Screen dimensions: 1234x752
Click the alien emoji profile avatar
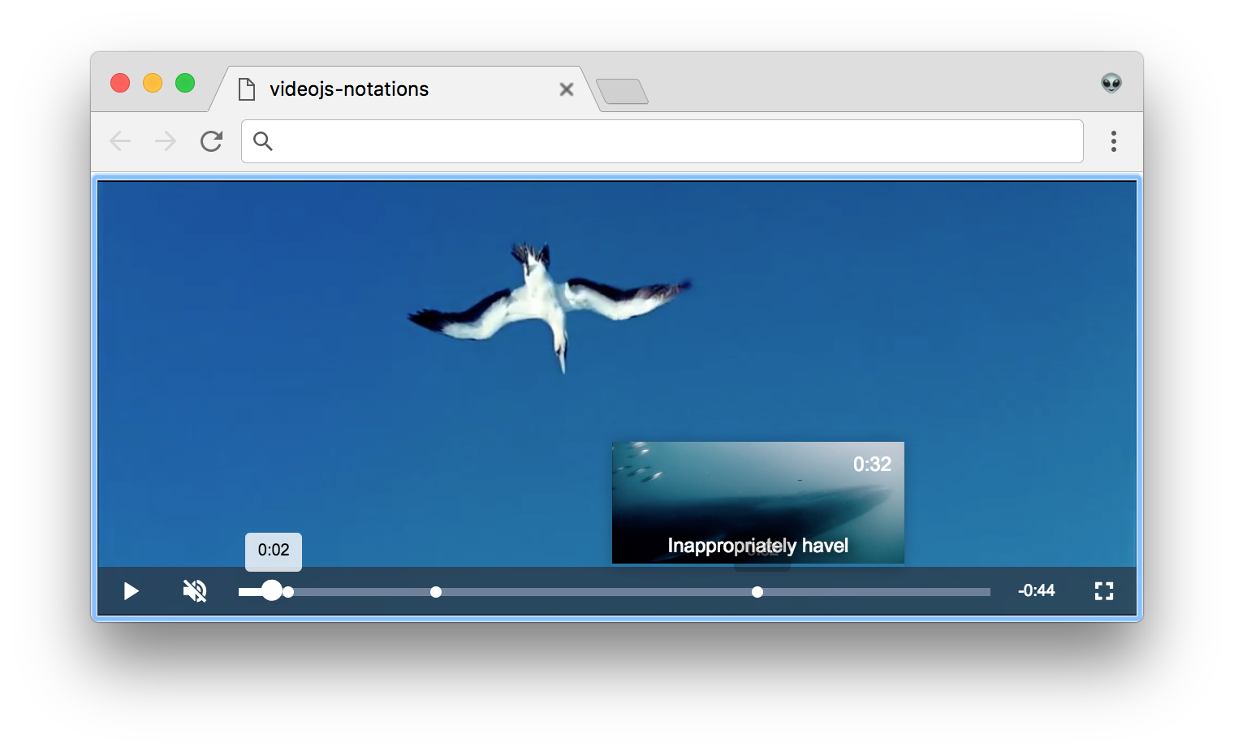point(1111,84)
